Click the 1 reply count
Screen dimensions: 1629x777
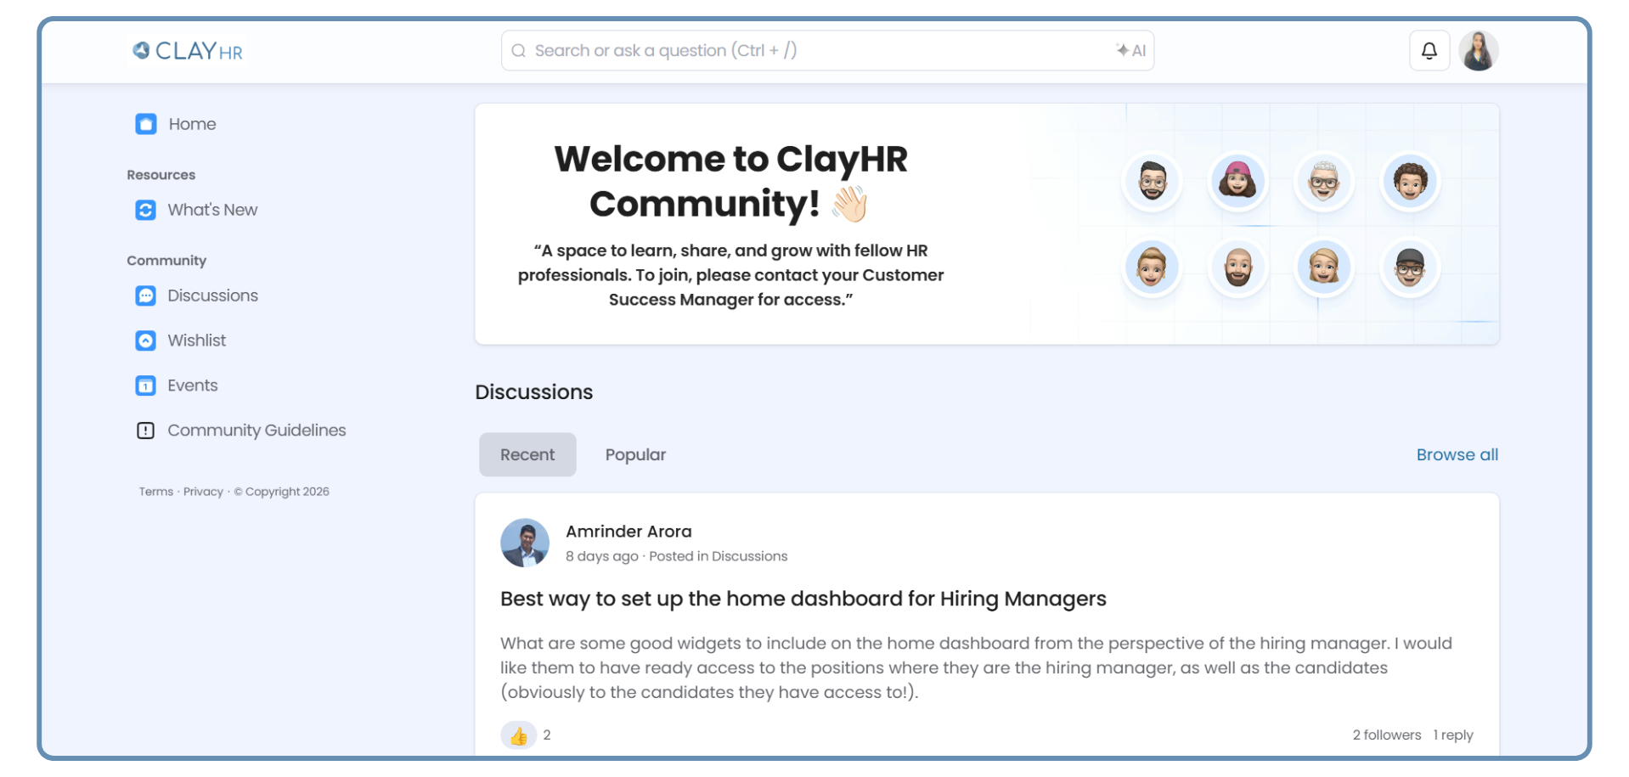click(1453, 735)
